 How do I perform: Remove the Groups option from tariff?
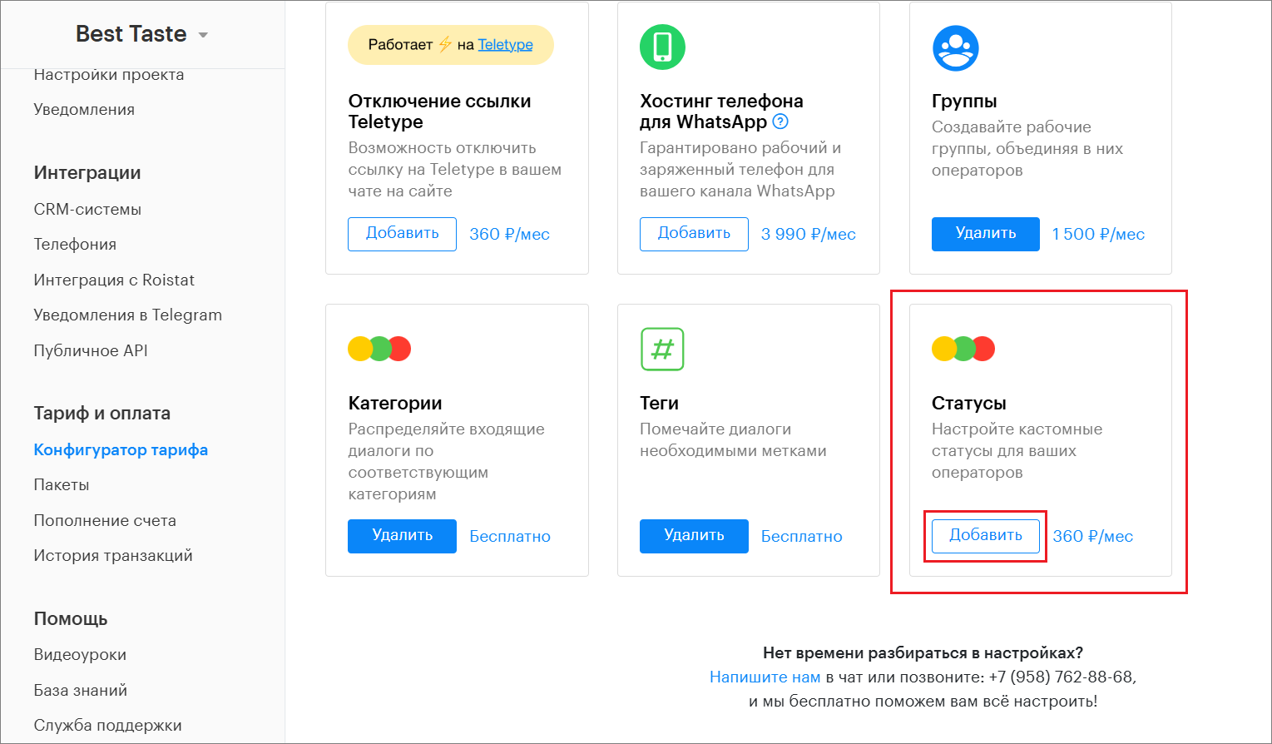click(x=985, y=234)
